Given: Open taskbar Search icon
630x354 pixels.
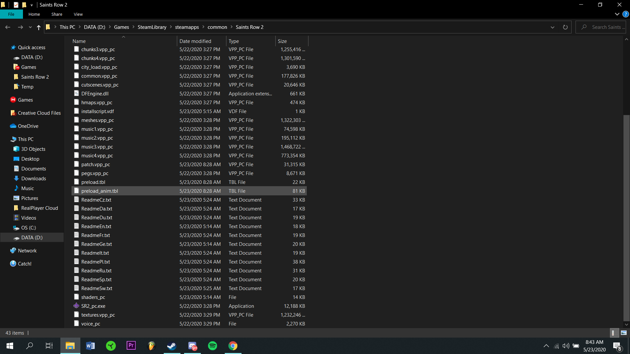Looking at the screenshot, I should pyautogui.click(x=30, y=346).
